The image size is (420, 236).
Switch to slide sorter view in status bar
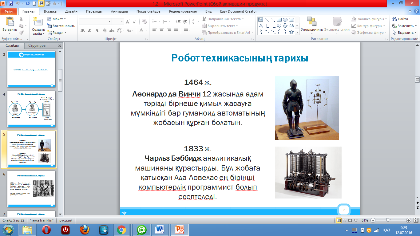coord(344,220)
